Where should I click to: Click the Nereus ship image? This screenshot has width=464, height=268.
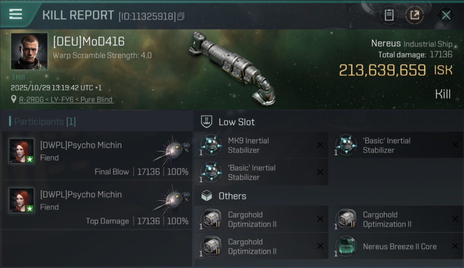232,68
